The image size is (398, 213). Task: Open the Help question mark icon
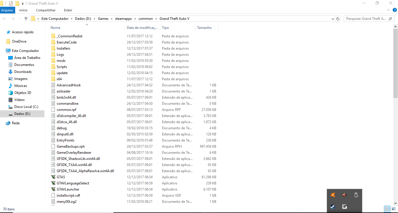point(394,10)
